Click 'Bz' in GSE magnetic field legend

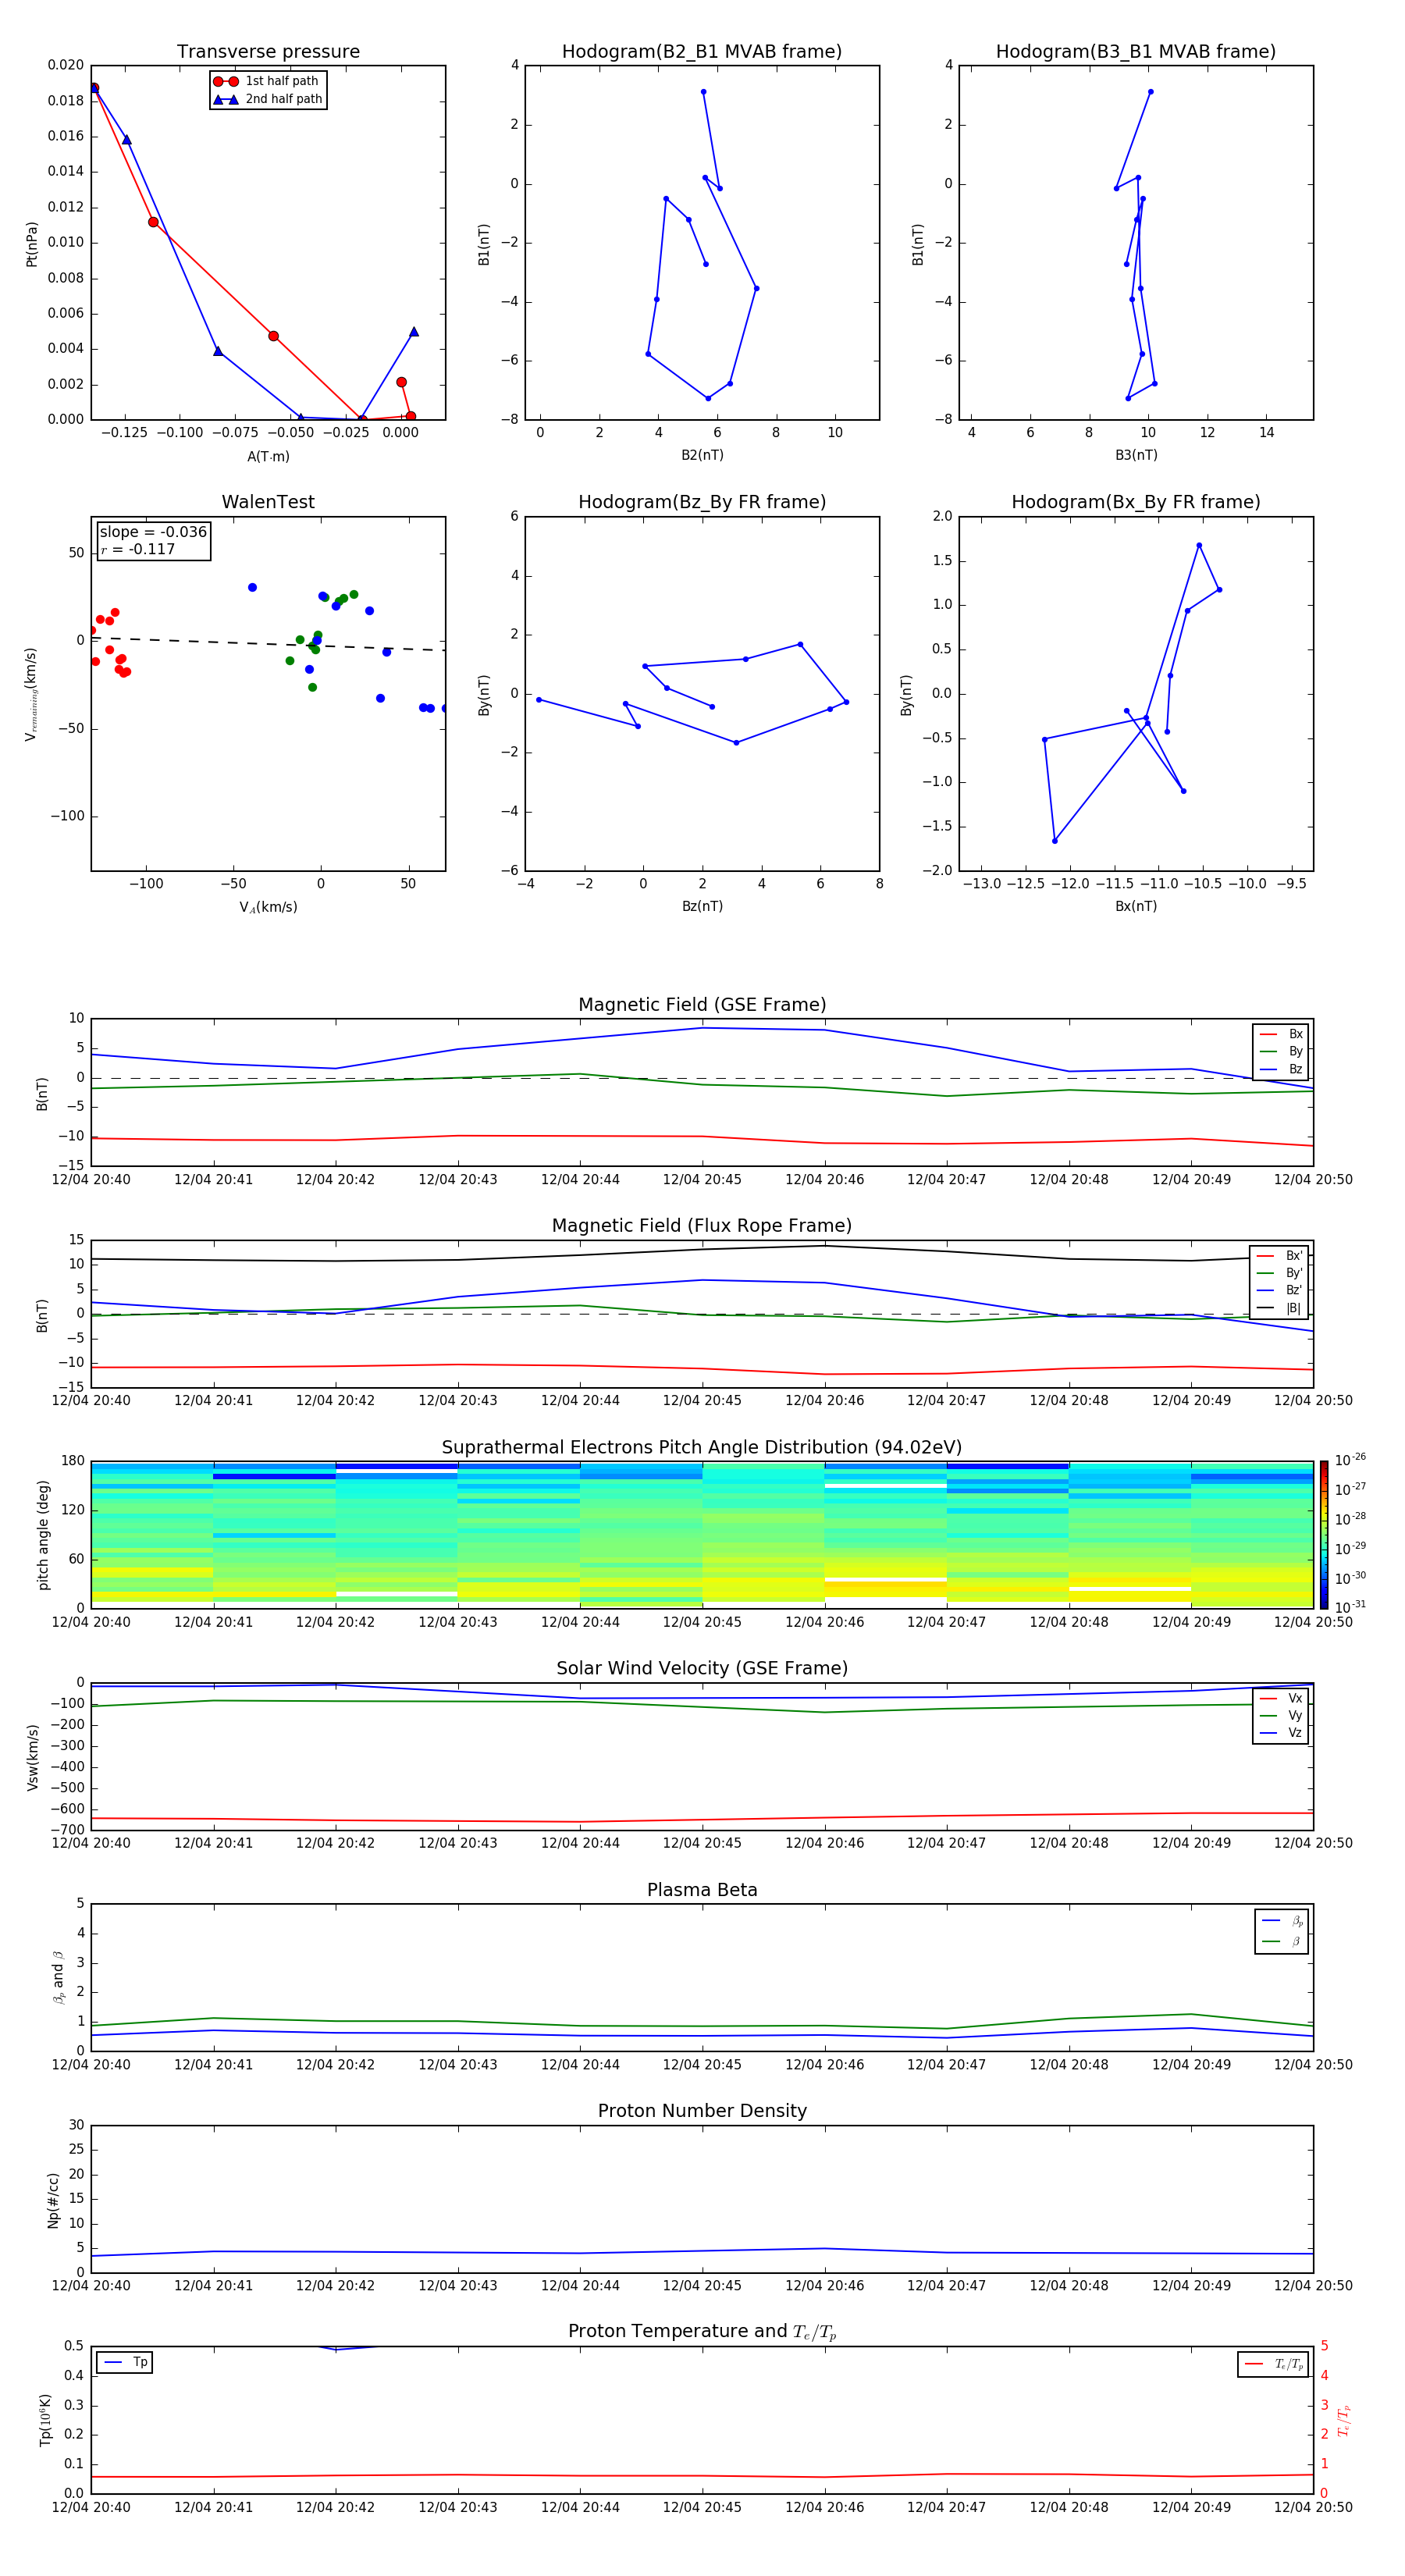[x=1281, y=1069]
